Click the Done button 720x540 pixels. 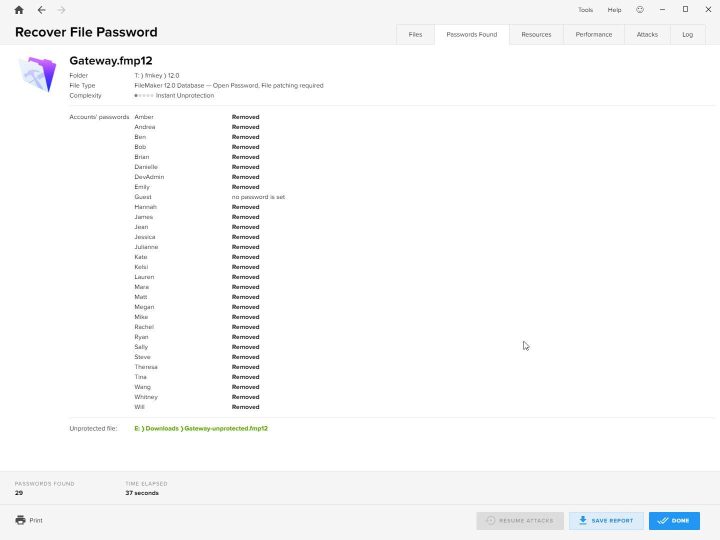point(674,520)
